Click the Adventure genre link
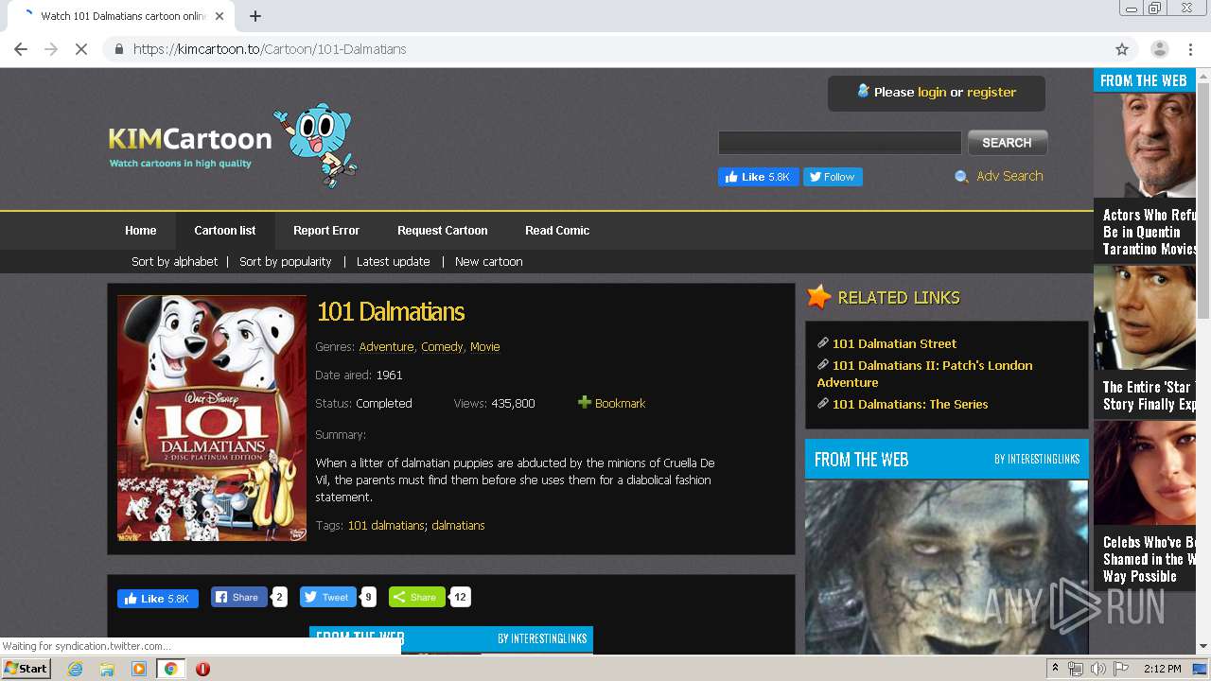This screenshot has width=1211, height=681. tap(386, 347)
